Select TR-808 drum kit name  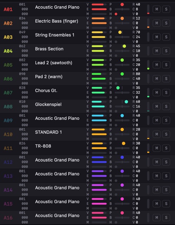click(43, 146)
